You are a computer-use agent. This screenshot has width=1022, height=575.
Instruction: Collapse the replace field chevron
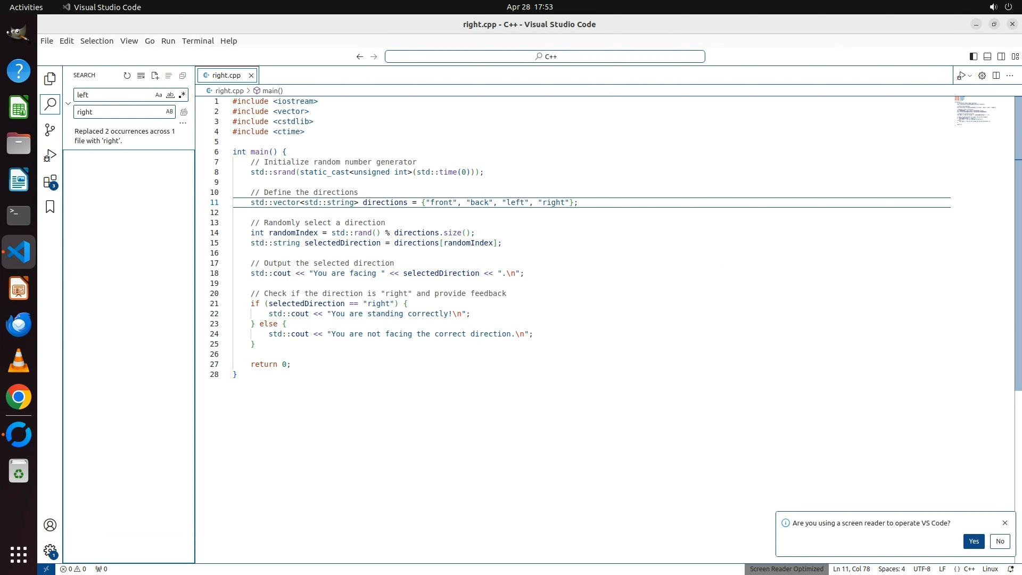pos(68,103)
